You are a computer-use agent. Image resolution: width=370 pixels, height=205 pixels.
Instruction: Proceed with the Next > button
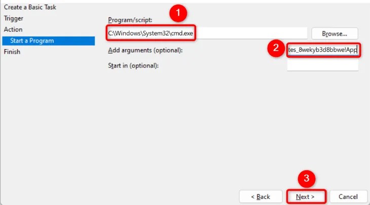[x=306, y=196]
